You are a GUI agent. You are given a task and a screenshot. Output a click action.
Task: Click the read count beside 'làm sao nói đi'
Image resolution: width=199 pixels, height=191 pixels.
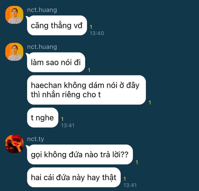tap(89, 70)
